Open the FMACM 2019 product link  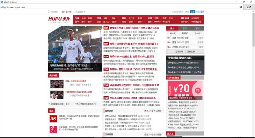coord(183,112)
